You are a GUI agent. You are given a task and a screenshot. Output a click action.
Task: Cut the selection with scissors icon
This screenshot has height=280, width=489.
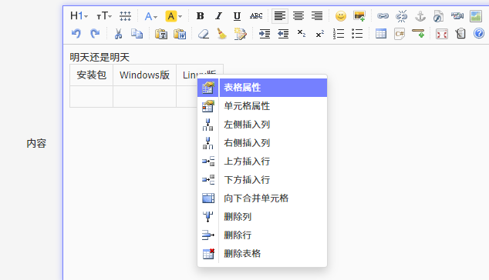(x=118, y=34)
